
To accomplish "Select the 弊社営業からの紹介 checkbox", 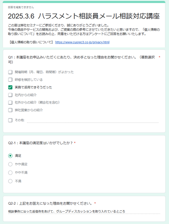I will (x=10, y=110).
